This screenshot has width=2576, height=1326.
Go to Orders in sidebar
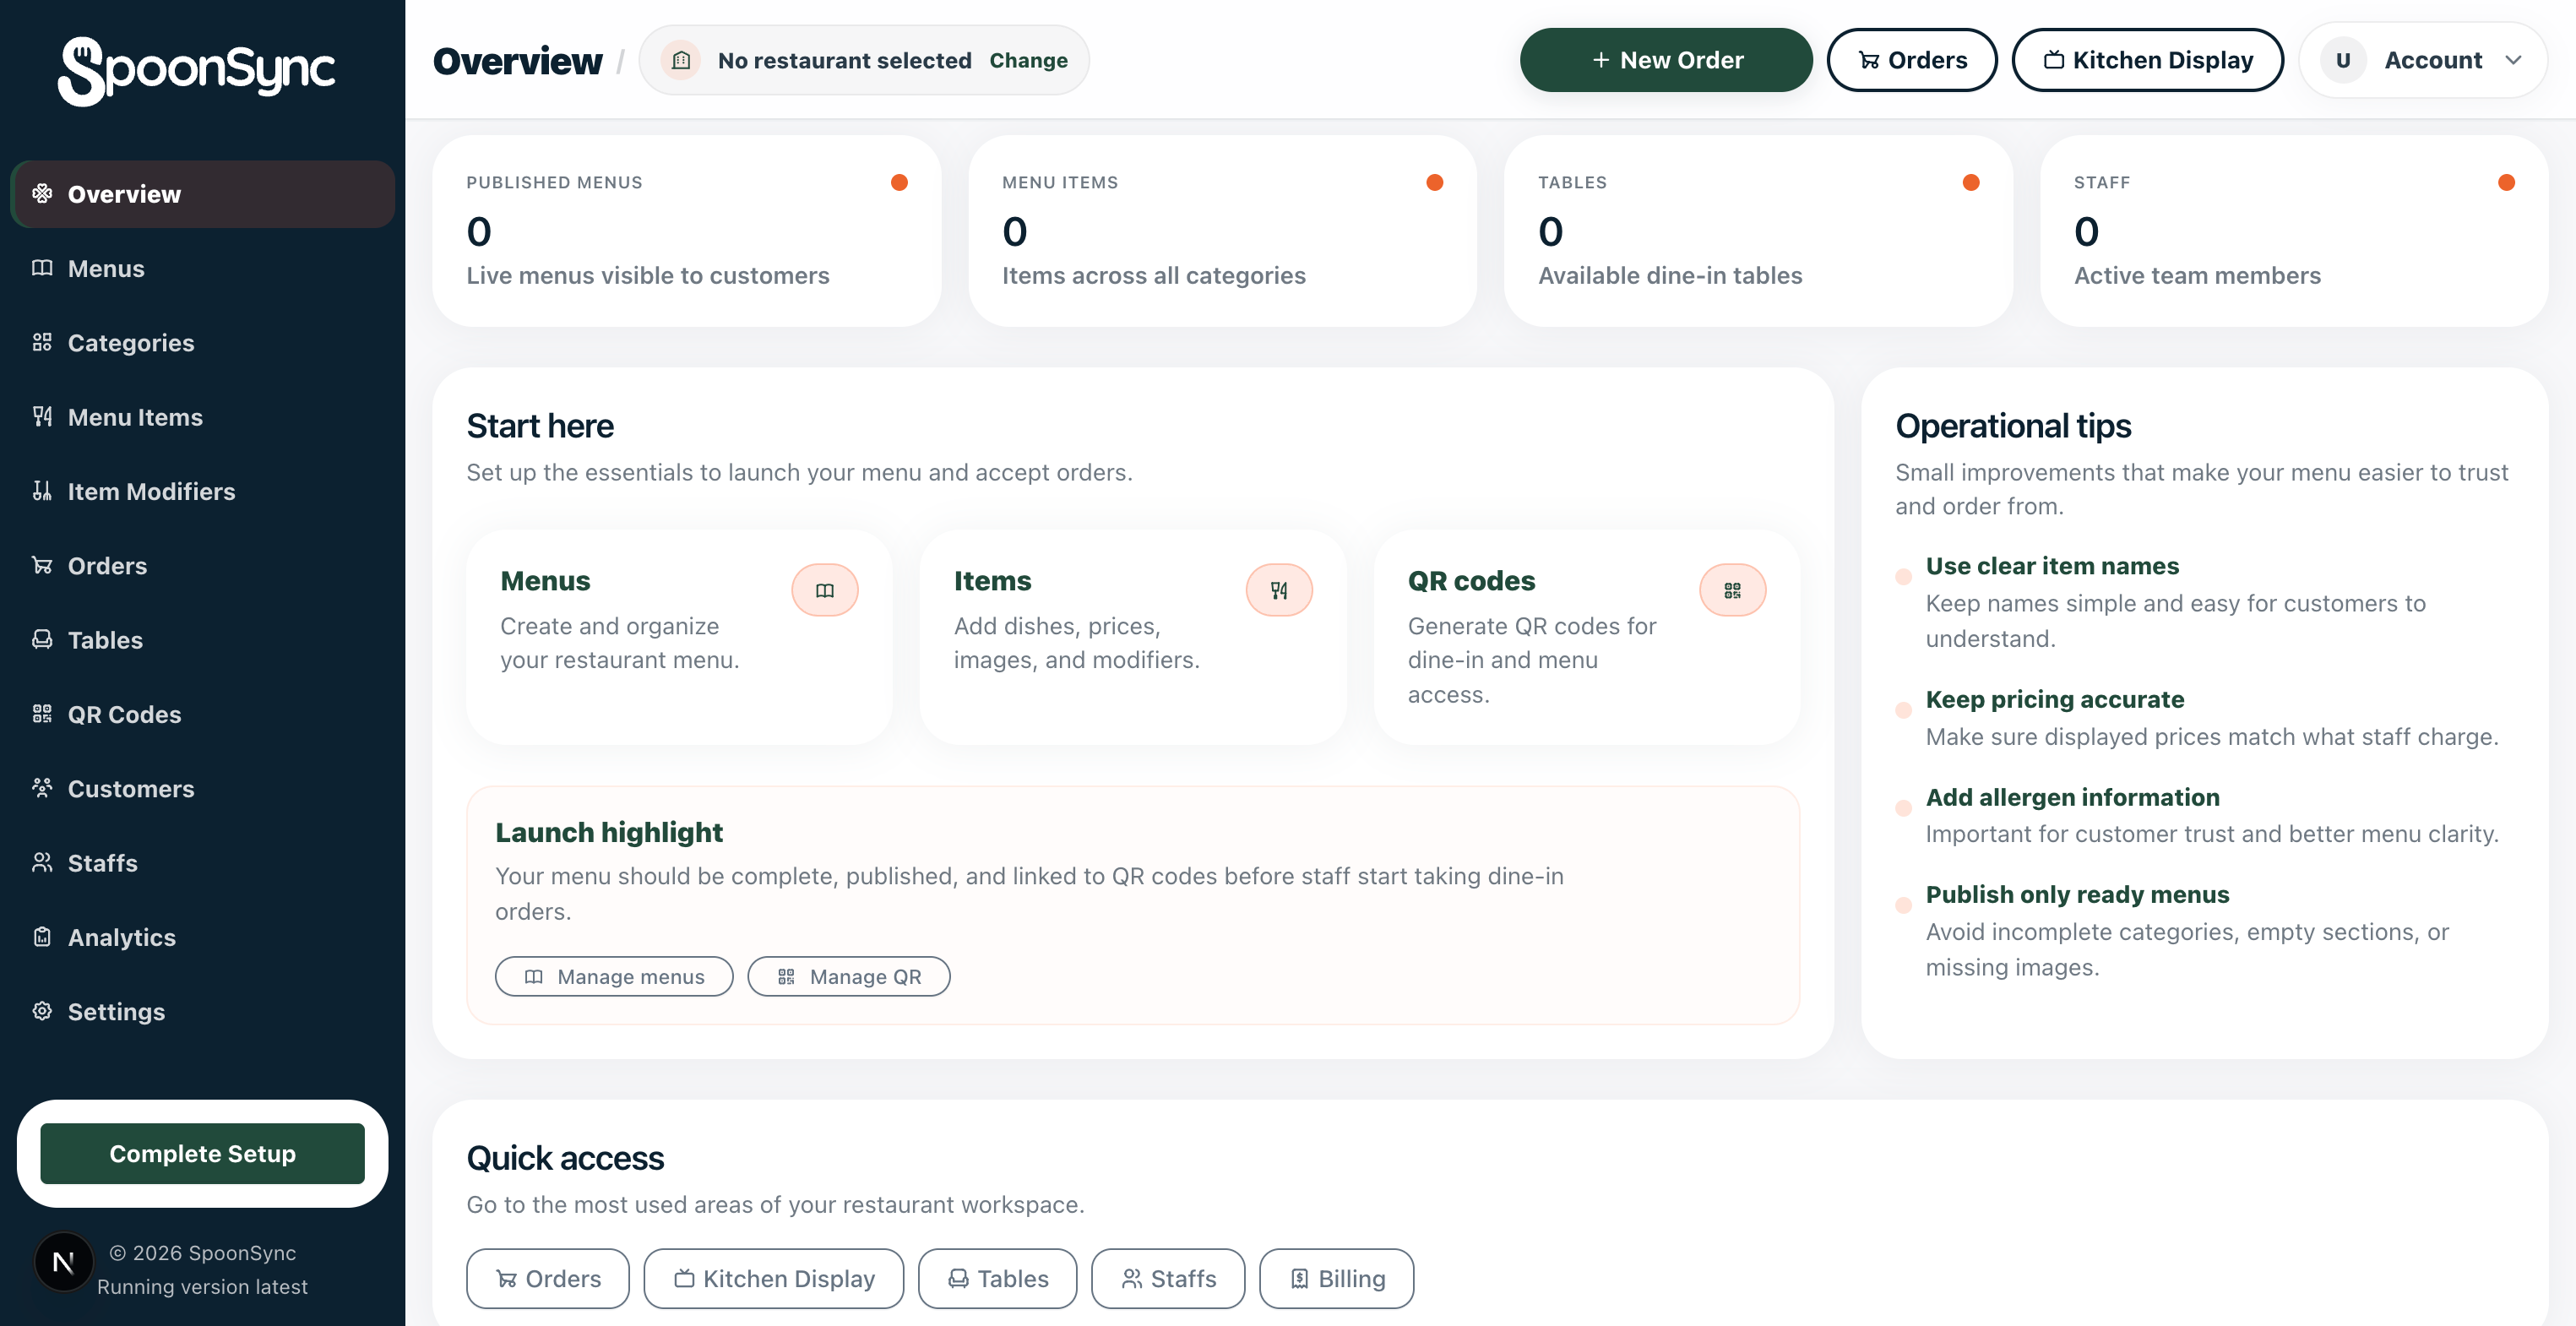tap(203, 565)
